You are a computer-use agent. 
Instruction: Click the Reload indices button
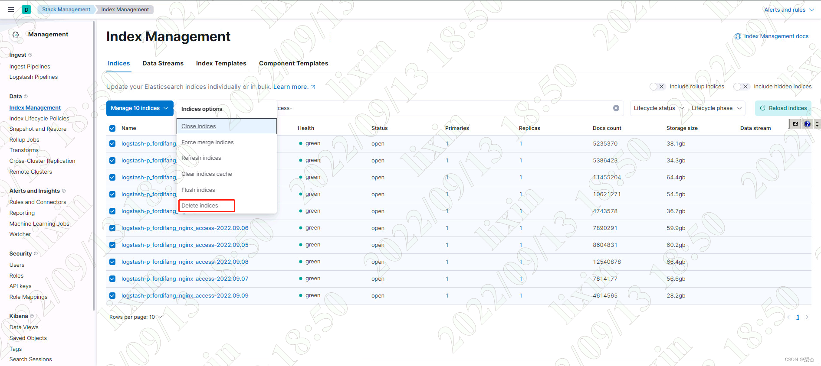[x=783, y=108]
